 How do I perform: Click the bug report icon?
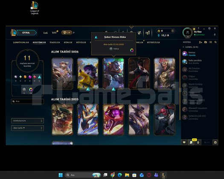tap(215, 142)
